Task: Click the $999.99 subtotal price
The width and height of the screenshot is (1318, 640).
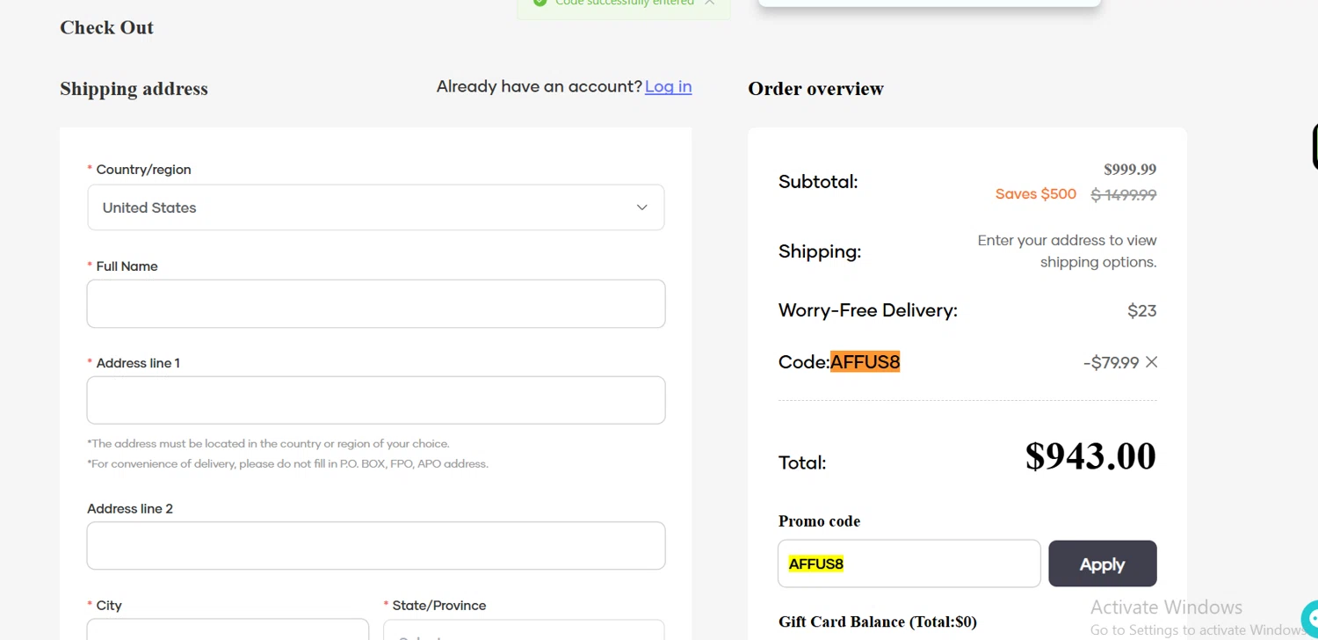Action: coord(1130,170)
